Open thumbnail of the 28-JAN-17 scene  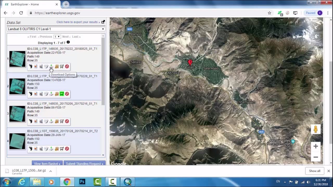pyautogui.click(x=17, y=141)
